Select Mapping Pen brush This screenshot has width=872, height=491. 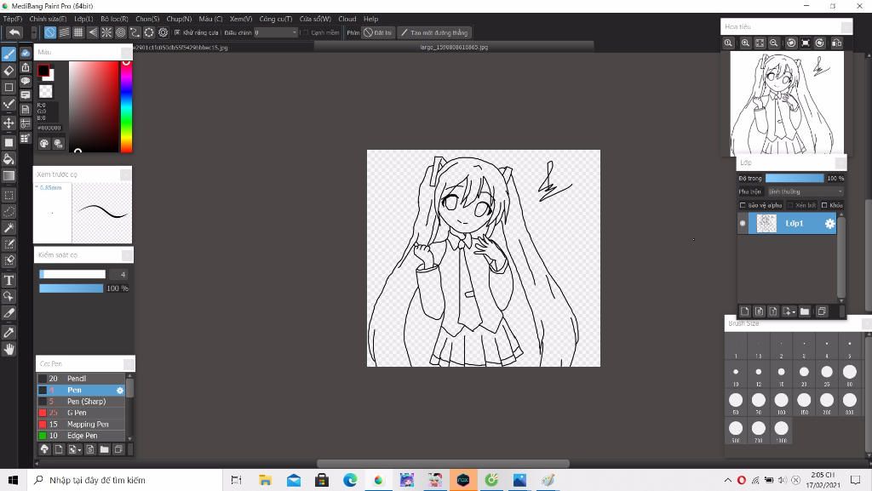[x=81, y=425]
